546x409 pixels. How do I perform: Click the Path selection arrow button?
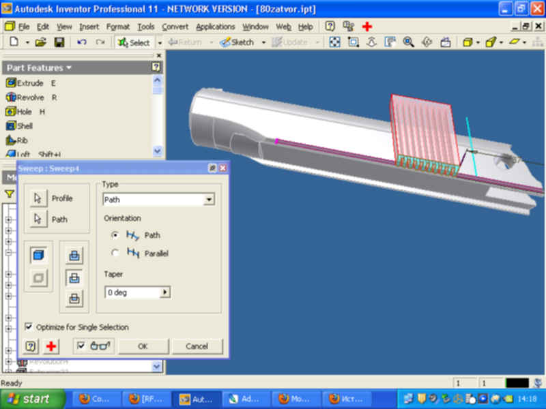click(x=38, y=219)
